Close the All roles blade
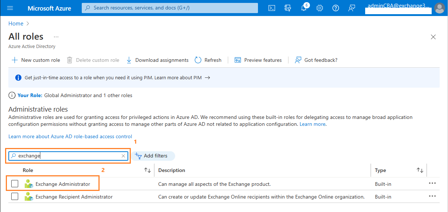 click(x=433, y=37)
